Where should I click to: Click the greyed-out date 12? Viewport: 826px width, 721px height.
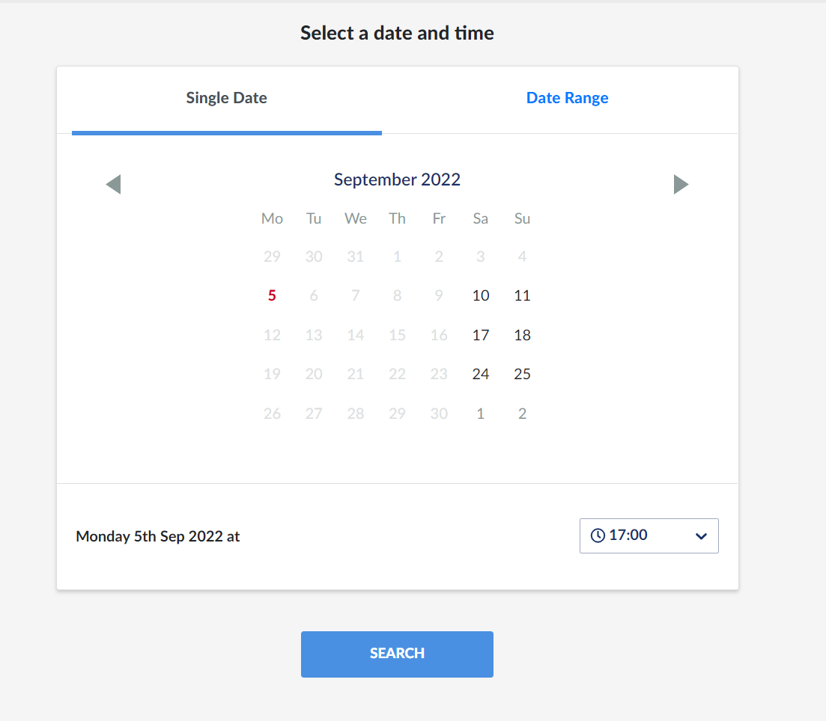(272, 335)
